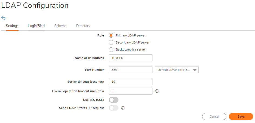Image resolution: width=255 pixels, height=123 pixels.
Task: Click the Cancel button
Action: tap(214, 117)
